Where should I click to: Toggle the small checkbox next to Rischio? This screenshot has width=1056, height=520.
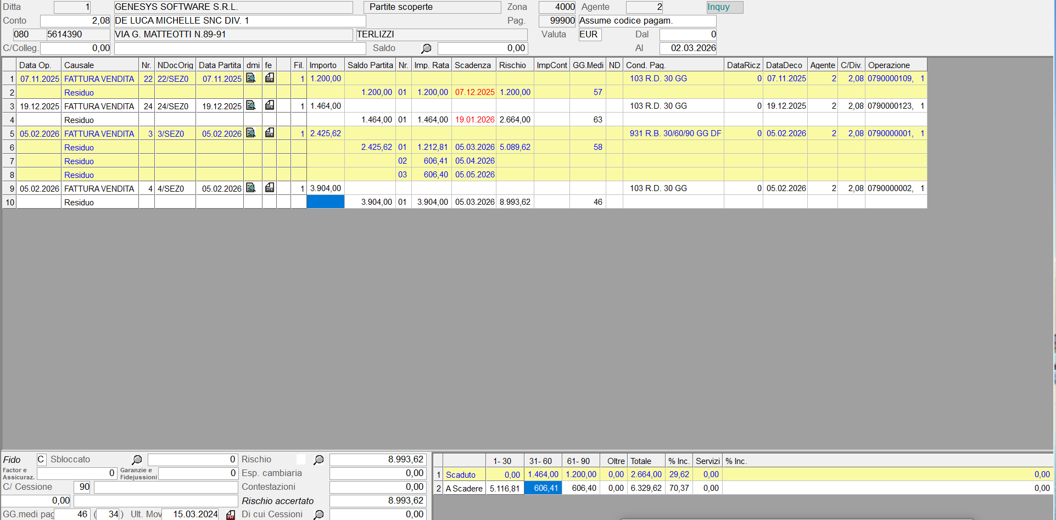click(301, 460)
